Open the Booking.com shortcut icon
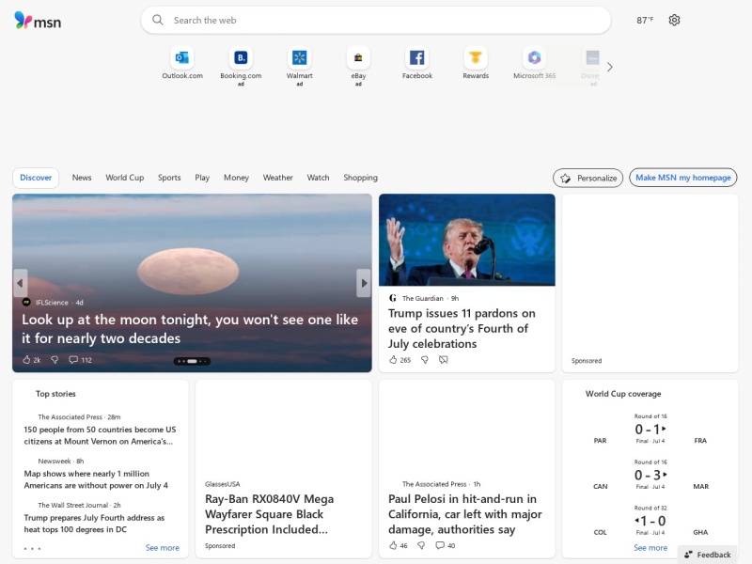752x564 pixels. coord(241,58)
